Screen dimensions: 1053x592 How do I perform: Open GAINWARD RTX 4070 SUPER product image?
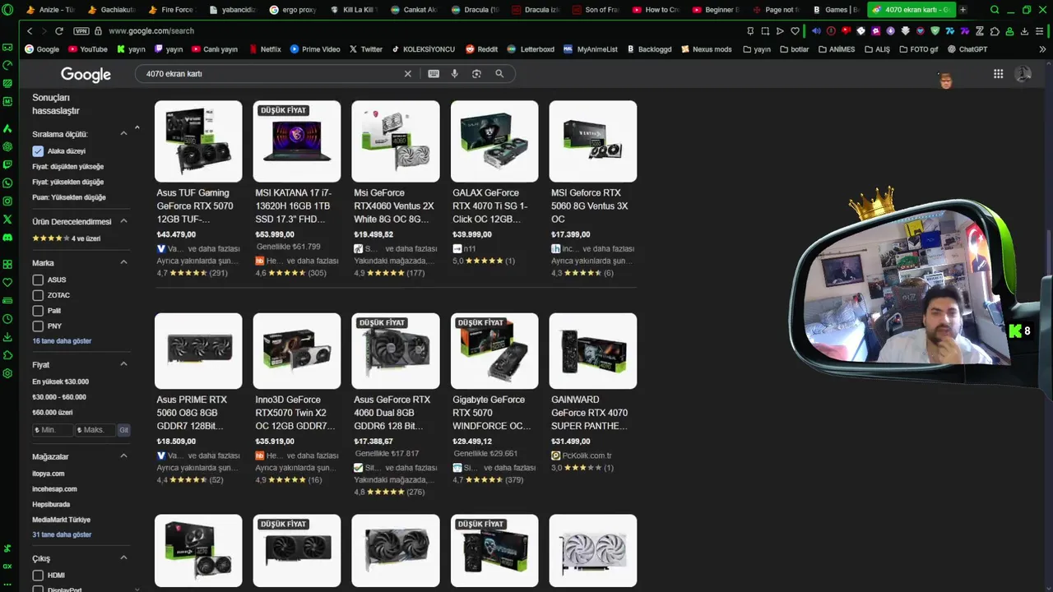(593, 351)
